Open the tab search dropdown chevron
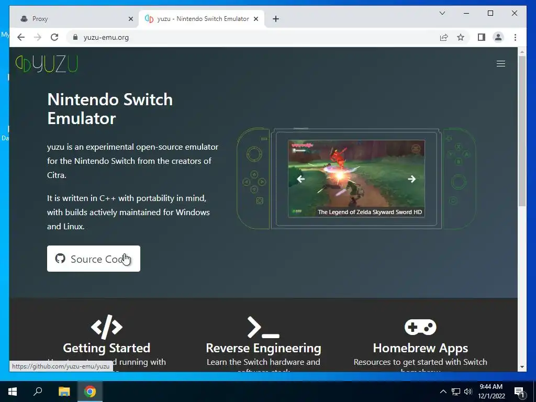This screenshot has width=536, height=402. tap(442, 13)
